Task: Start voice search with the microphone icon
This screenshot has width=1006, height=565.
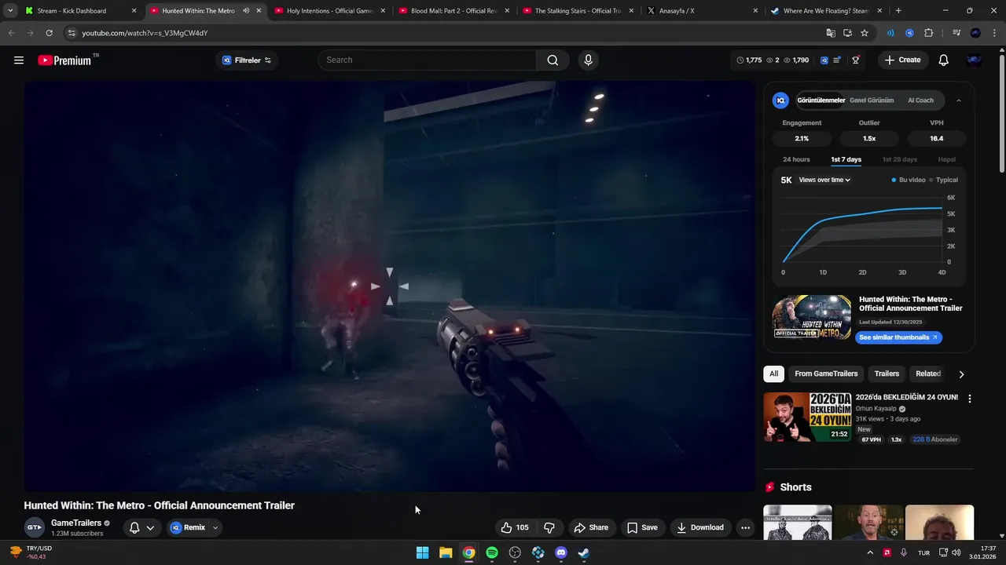Action: tap(588, 60)
